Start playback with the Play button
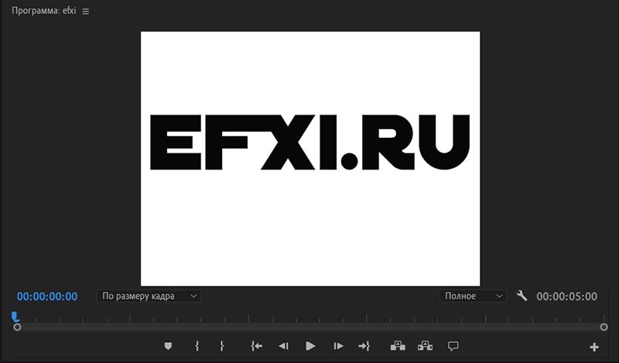 pyautogui.click(x=311, y=347)
